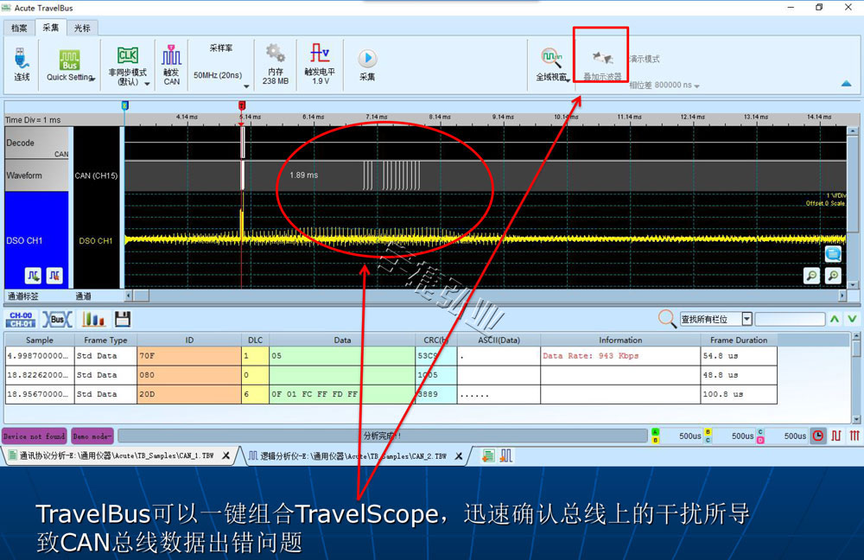Click the 连线 USB connect icon

coord(22,58)
